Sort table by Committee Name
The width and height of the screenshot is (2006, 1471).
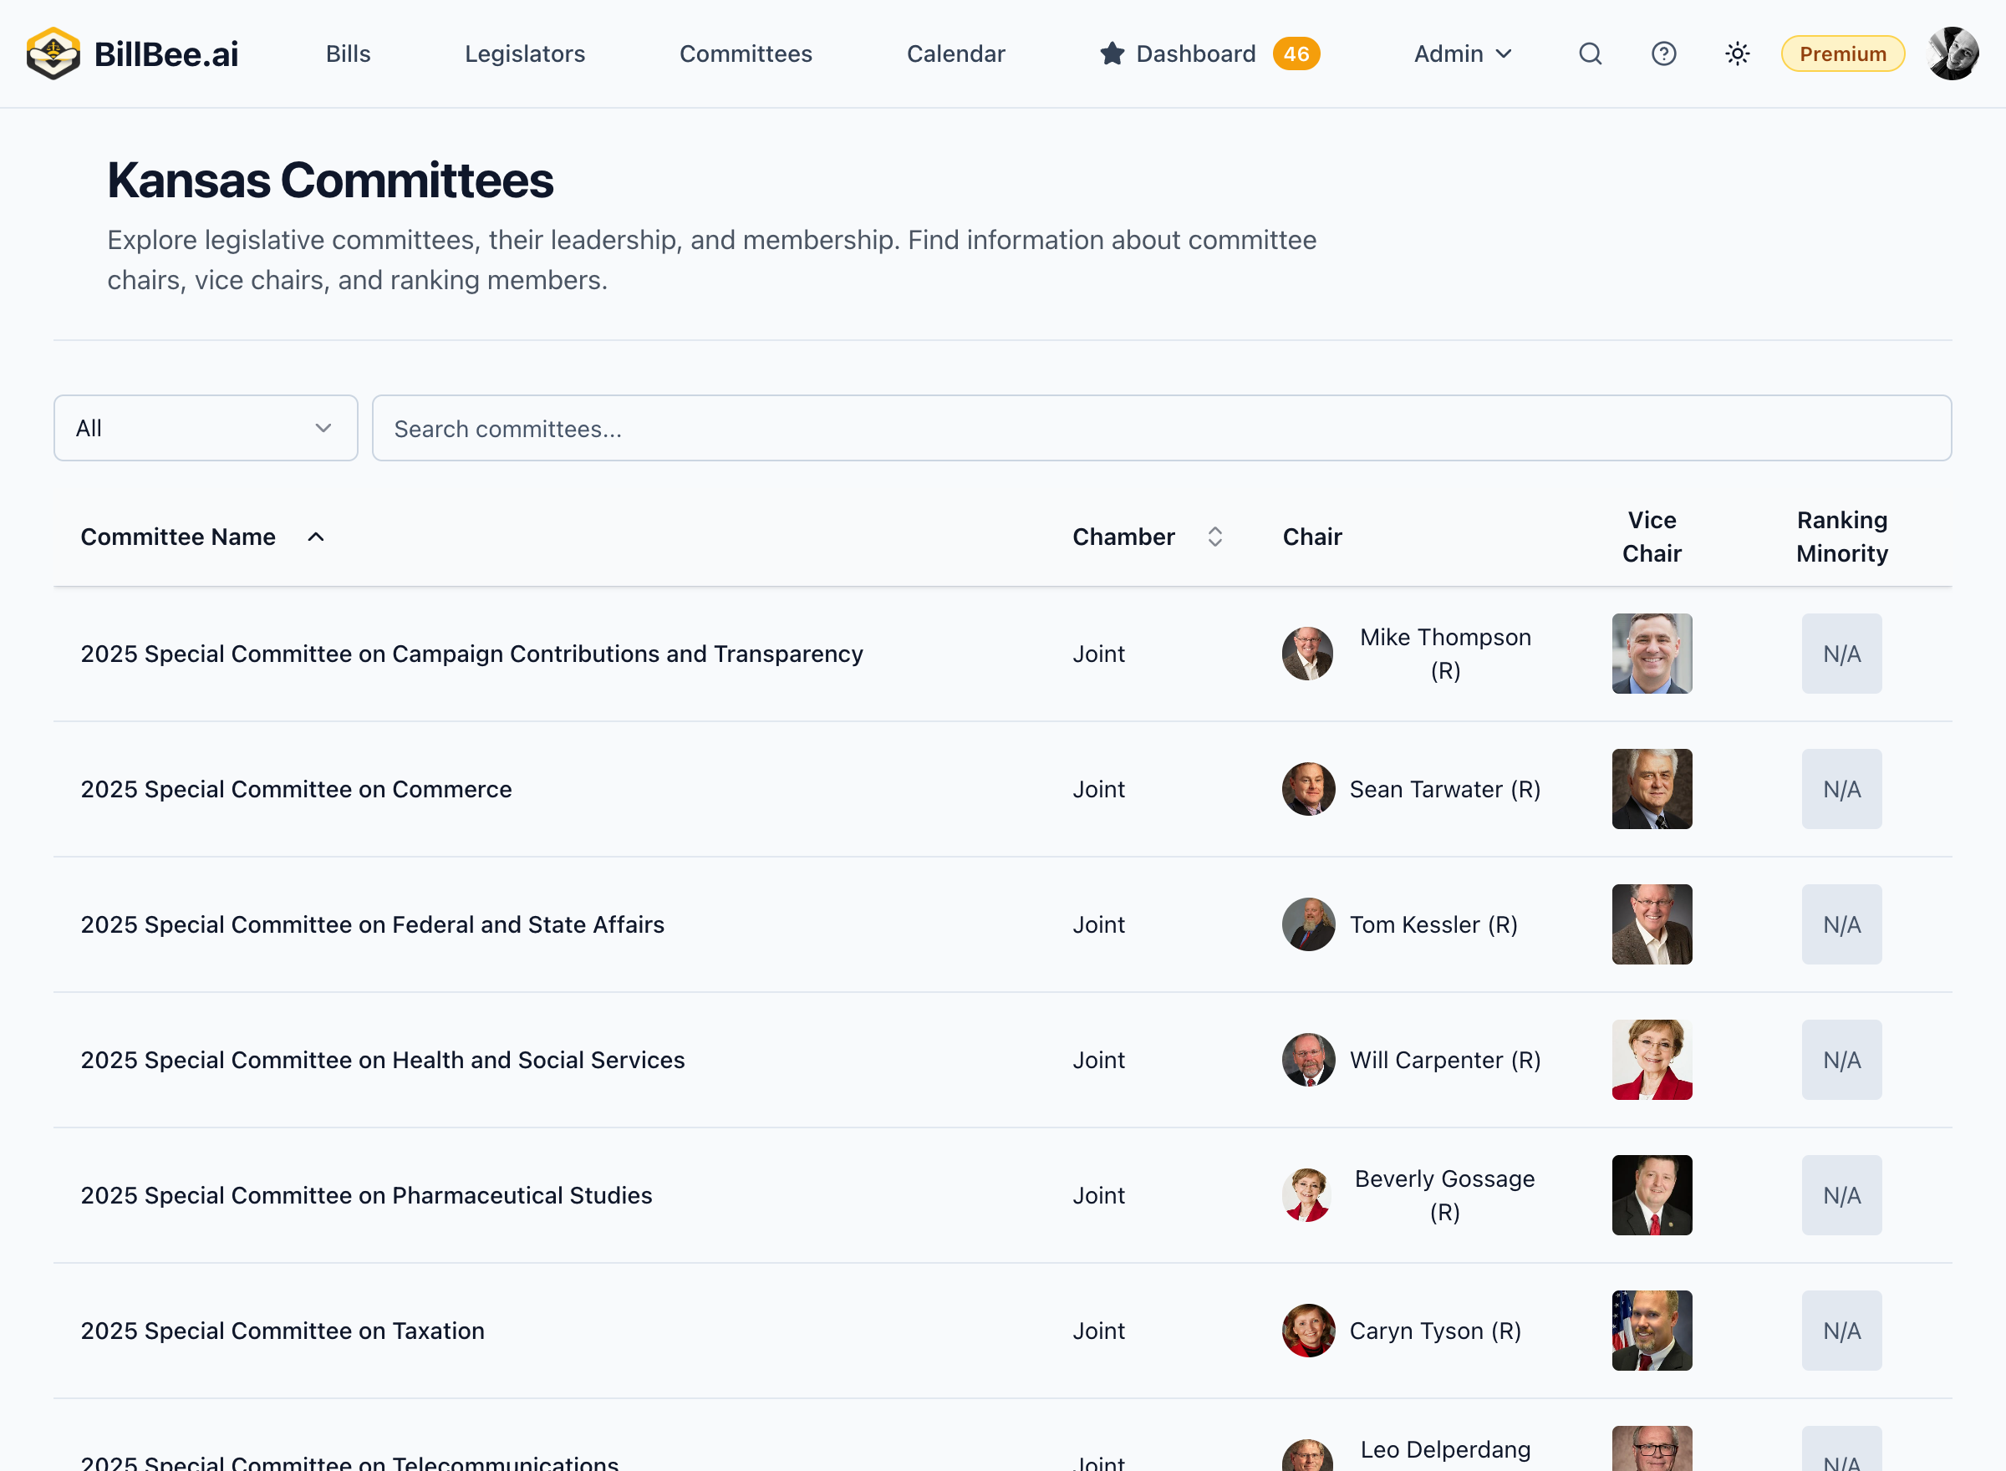point(178,536)
